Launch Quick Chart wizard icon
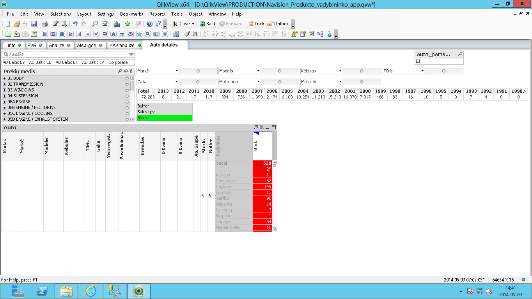Viewport: 532px width, 299px height. (117, 24)
